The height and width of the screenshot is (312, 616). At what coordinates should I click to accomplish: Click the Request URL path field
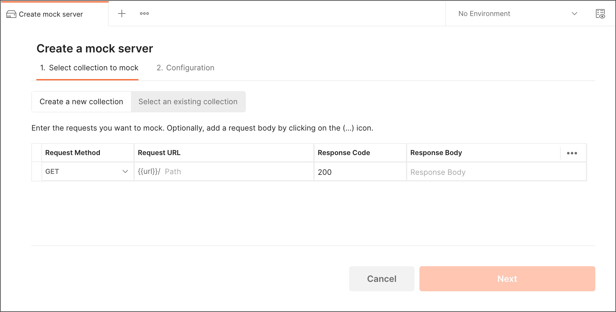click(224, 172)
